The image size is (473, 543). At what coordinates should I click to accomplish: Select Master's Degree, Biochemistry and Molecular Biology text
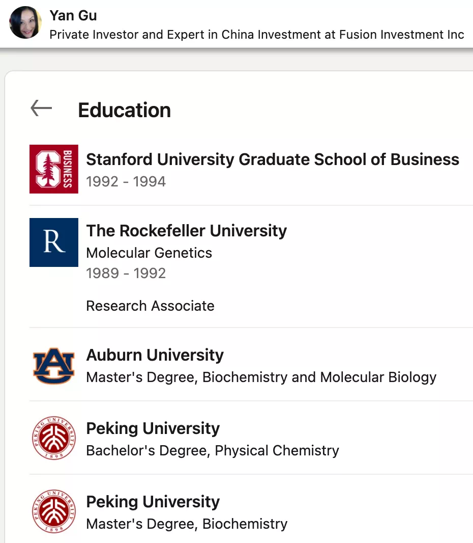tap(261, 377)
